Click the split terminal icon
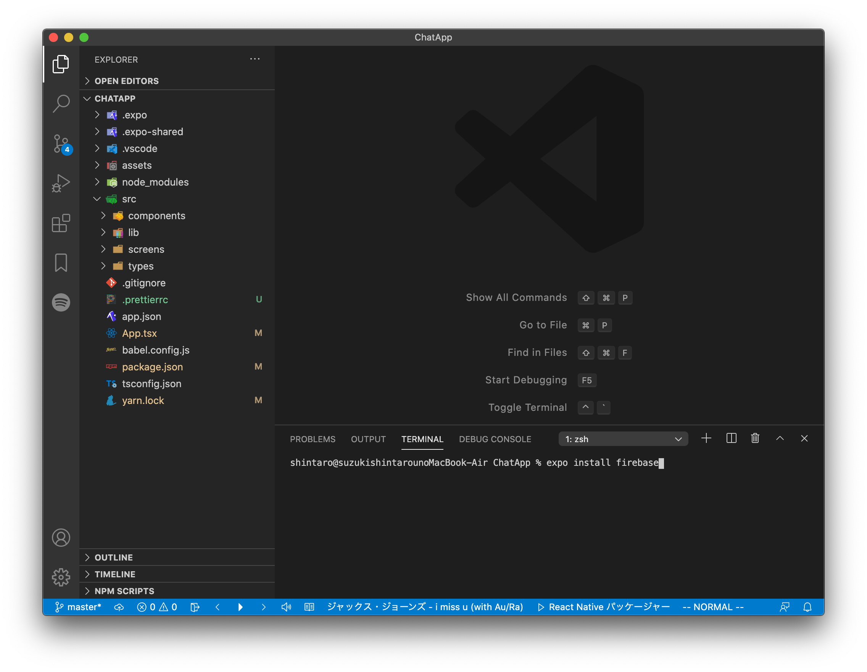This screenshot has height=672, width=867. [731, 438]
